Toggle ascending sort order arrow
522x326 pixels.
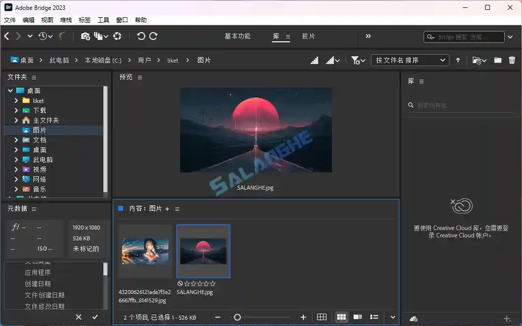click(457, 60)
